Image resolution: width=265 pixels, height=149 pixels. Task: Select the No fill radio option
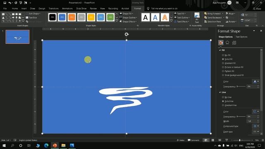[x=226, y=55]
